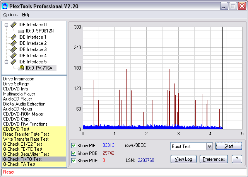The image size is (248, 177).
Task: Toggle the Show POE checkbox
Action: pyautogui.click(x=74, y=153)
